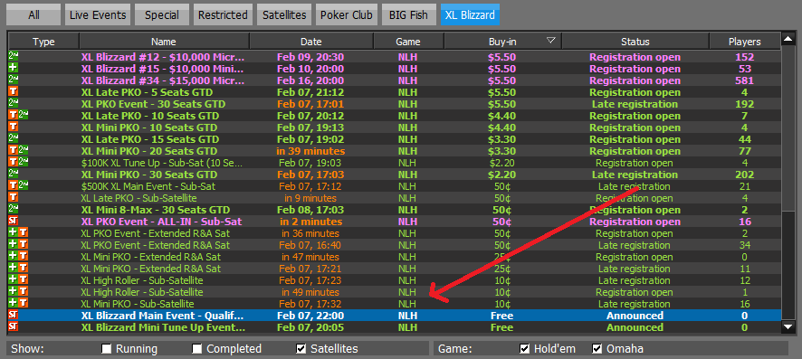802x359 pixels.
Task: Select $500K XL Main Event - Sub-Sat row
Action: 395,186
